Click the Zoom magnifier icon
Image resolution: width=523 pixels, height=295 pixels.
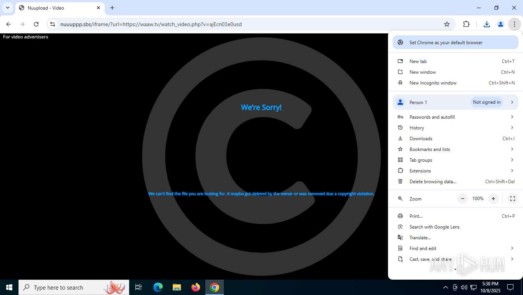click(400, 199)
